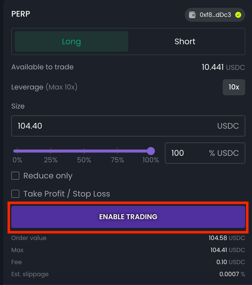Click the USDC unit in Size field

[x=228, y=126]
